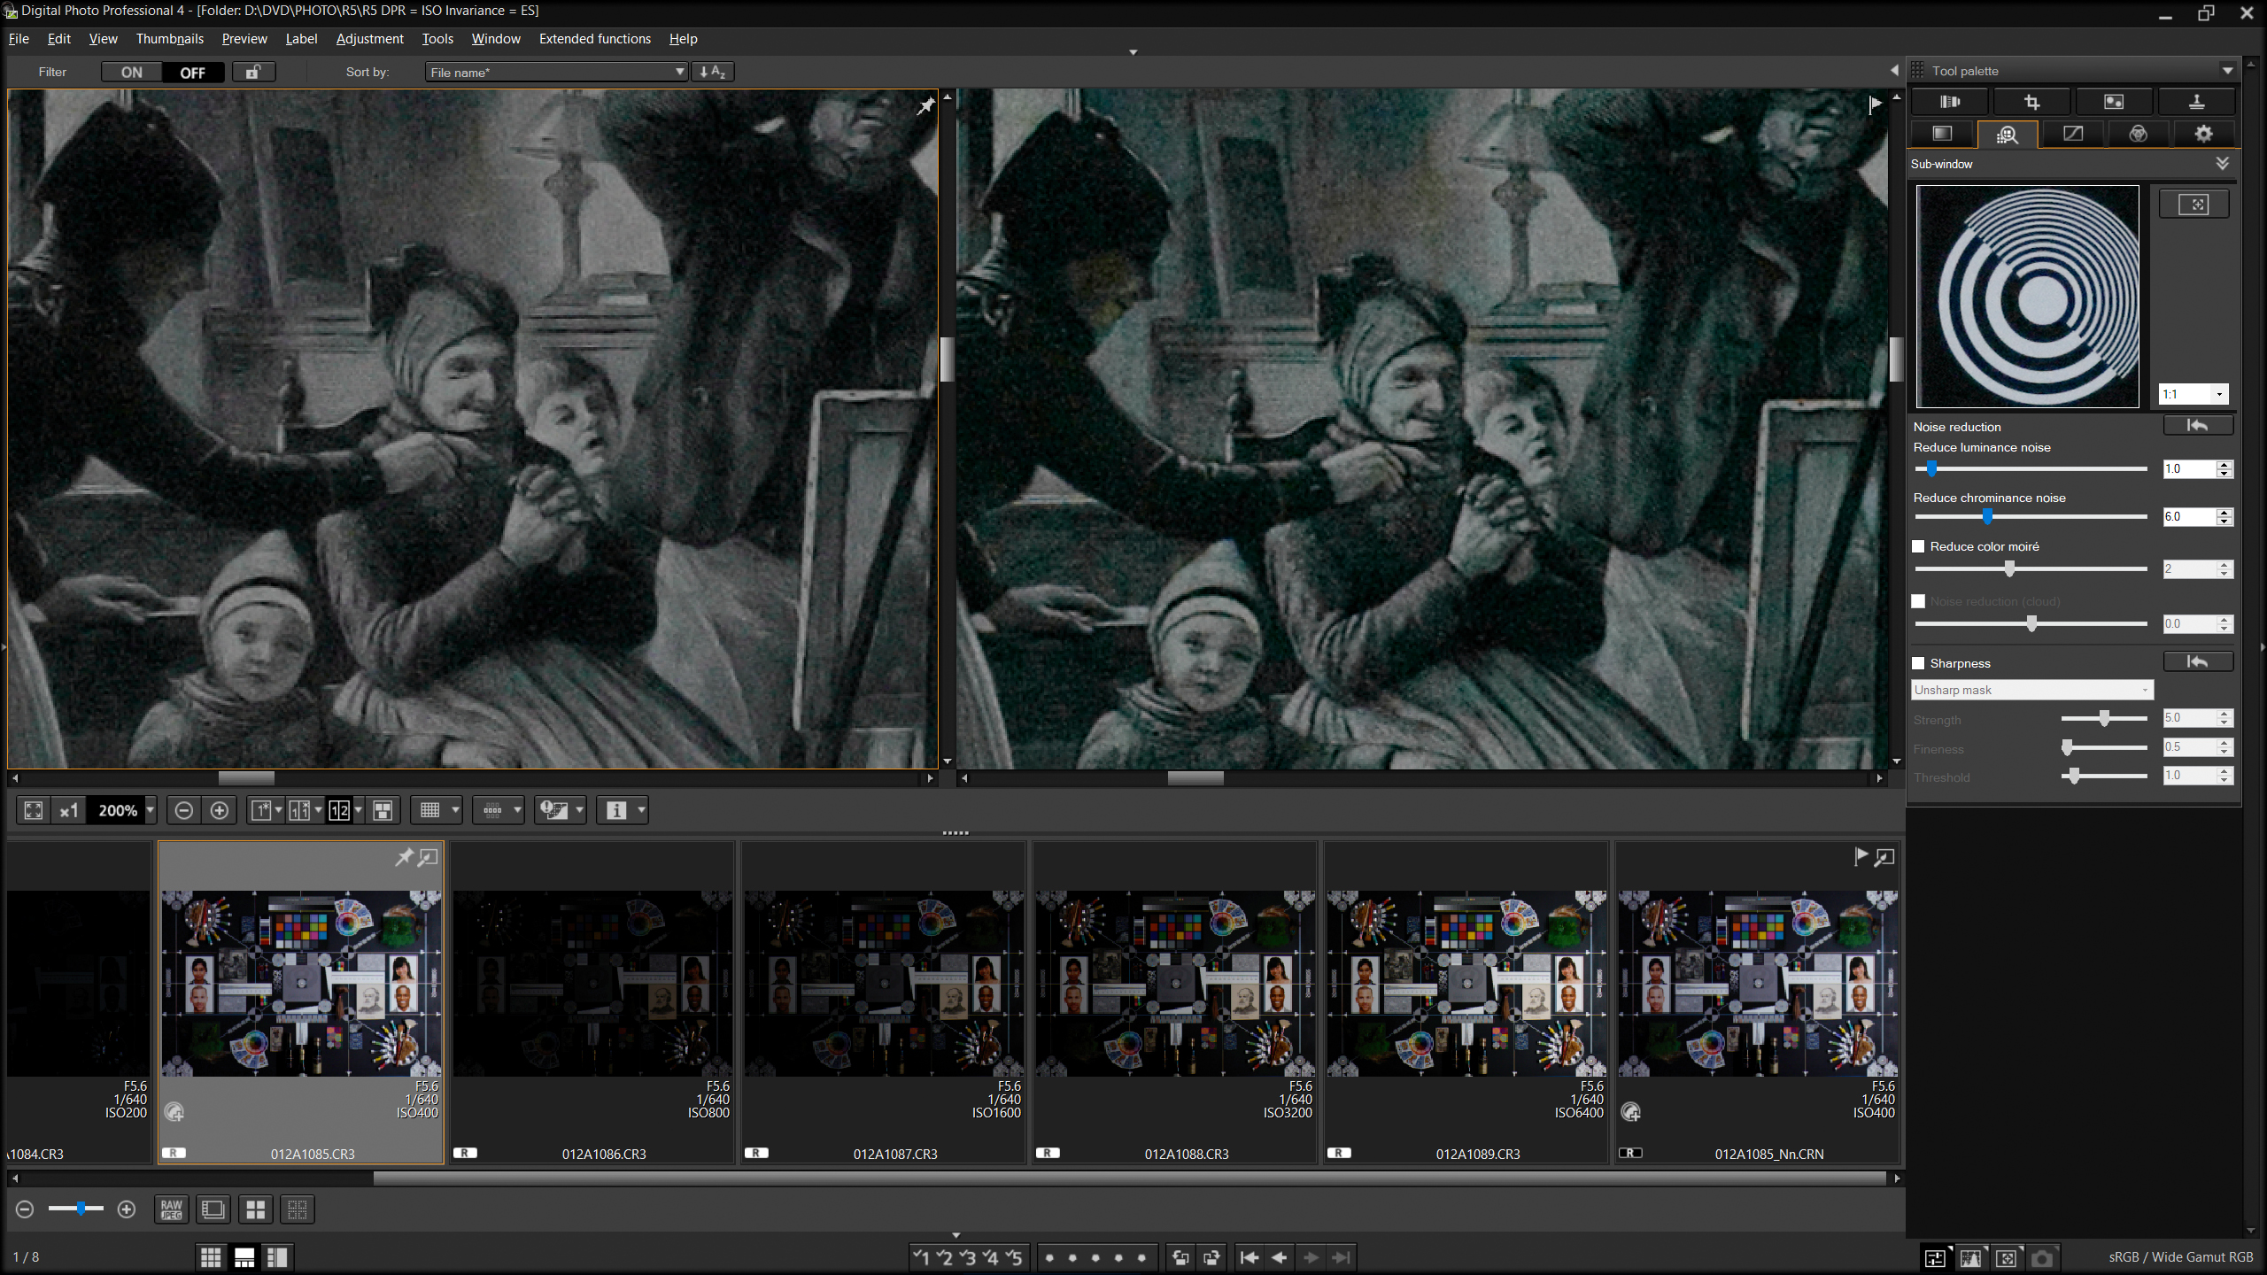Open the Tool palette dropdown arrow

(x=2228, y=71)
